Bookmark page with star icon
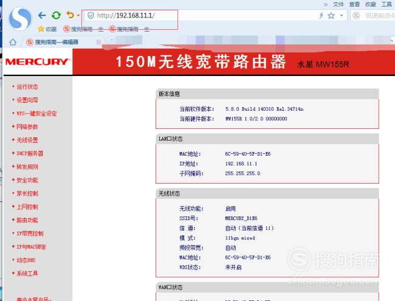The height and width of the screenshot is (301, 395). click(331, 16)
